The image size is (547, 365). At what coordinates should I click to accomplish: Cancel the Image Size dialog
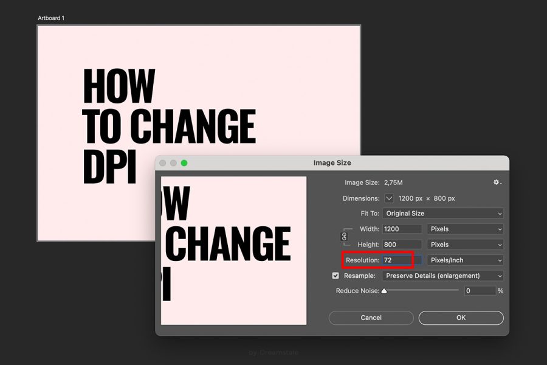click(x=371, y=318)
